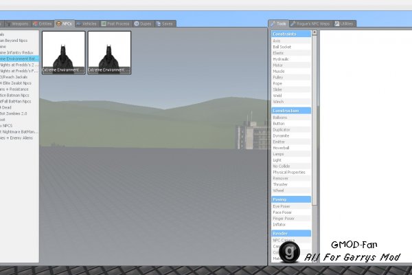Spawn the first Extreme Environment Batman NPC
Image resolution: width=412 pixels, height=275 pixels.
point(64,53)
